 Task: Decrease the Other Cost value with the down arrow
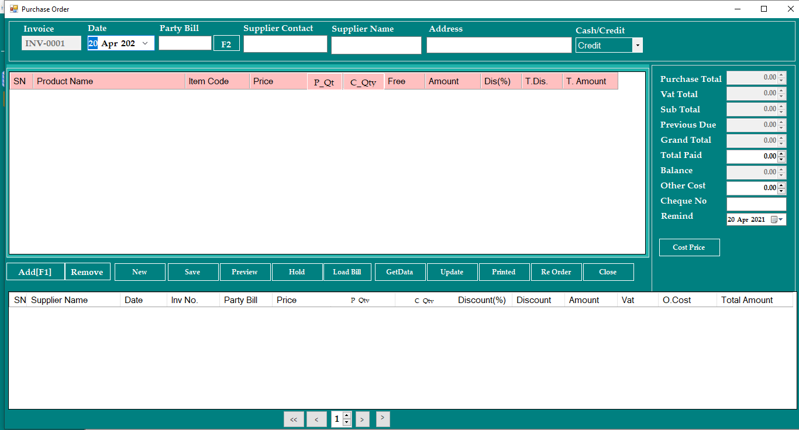pos(782,190)
